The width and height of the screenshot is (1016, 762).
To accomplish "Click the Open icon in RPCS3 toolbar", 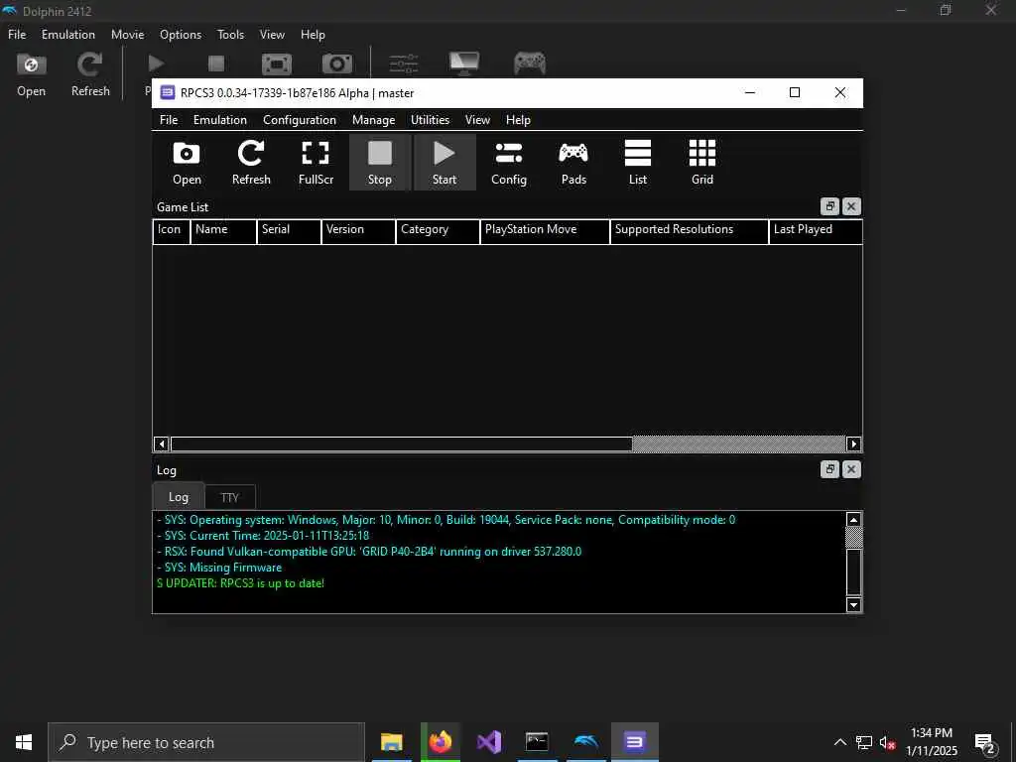I will click(187, 162).
